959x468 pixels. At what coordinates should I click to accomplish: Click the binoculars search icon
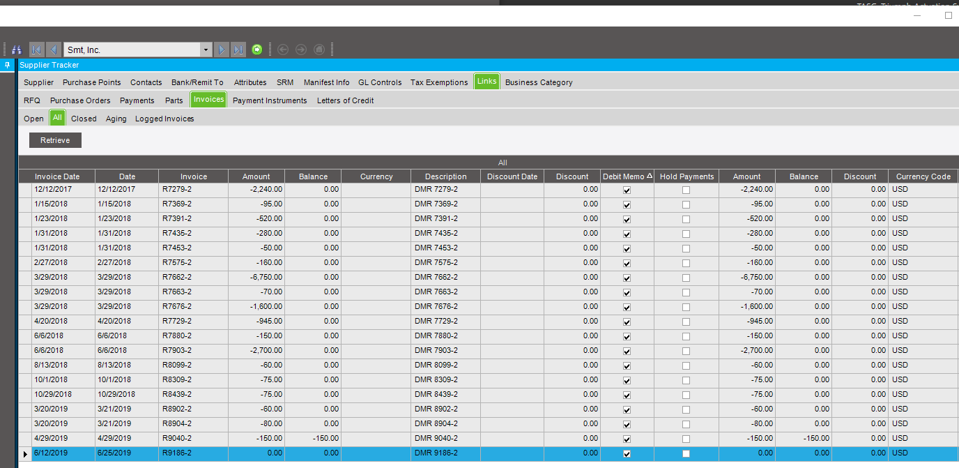pos(17,50)
